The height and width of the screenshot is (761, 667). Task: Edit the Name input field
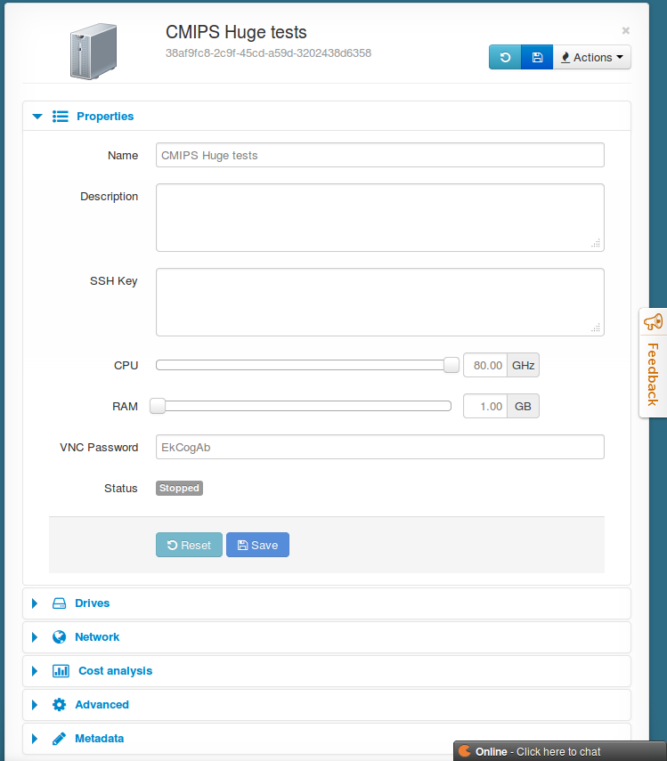click(380, 155)
